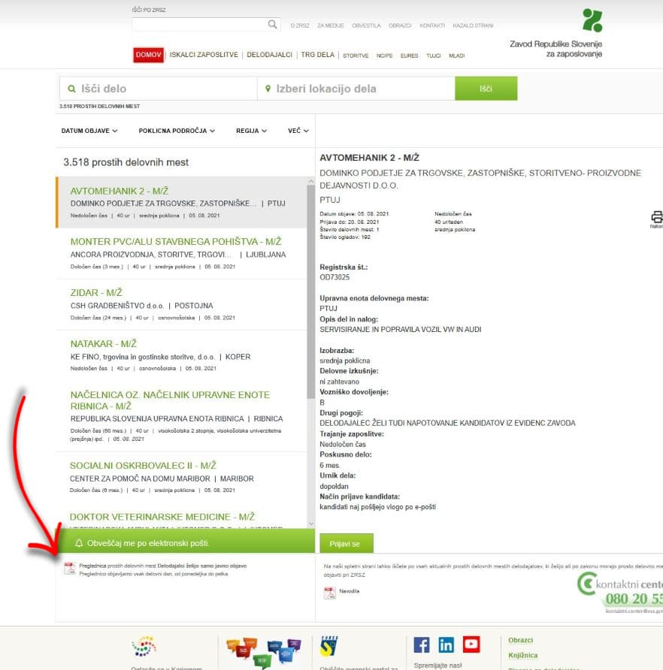Click the Išči delo input field
This screenshot has width=663, height=670.
click(x=162, y=89)
